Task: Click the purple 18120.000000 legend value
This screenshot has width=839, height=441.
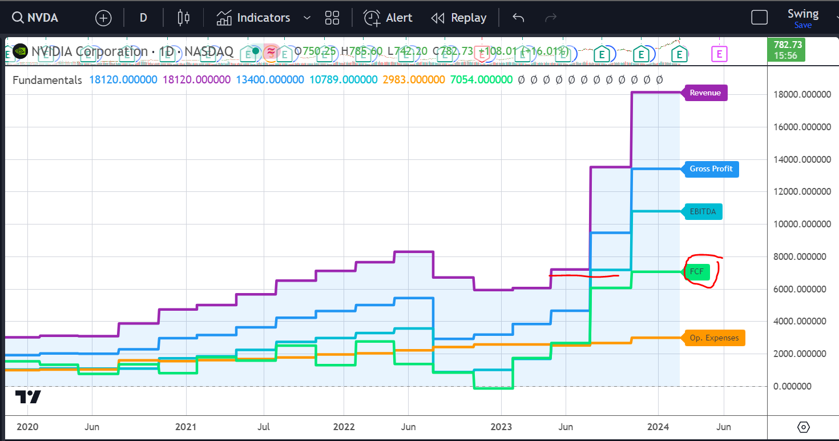Action: tap(197, 80)
